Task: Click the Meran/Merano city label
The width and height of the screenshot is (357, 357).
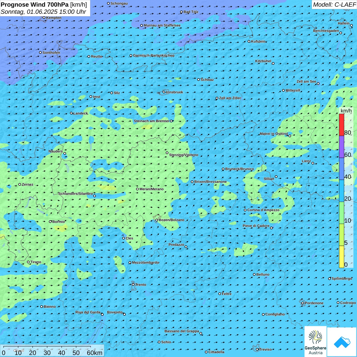Action: (x=151, y=189)
